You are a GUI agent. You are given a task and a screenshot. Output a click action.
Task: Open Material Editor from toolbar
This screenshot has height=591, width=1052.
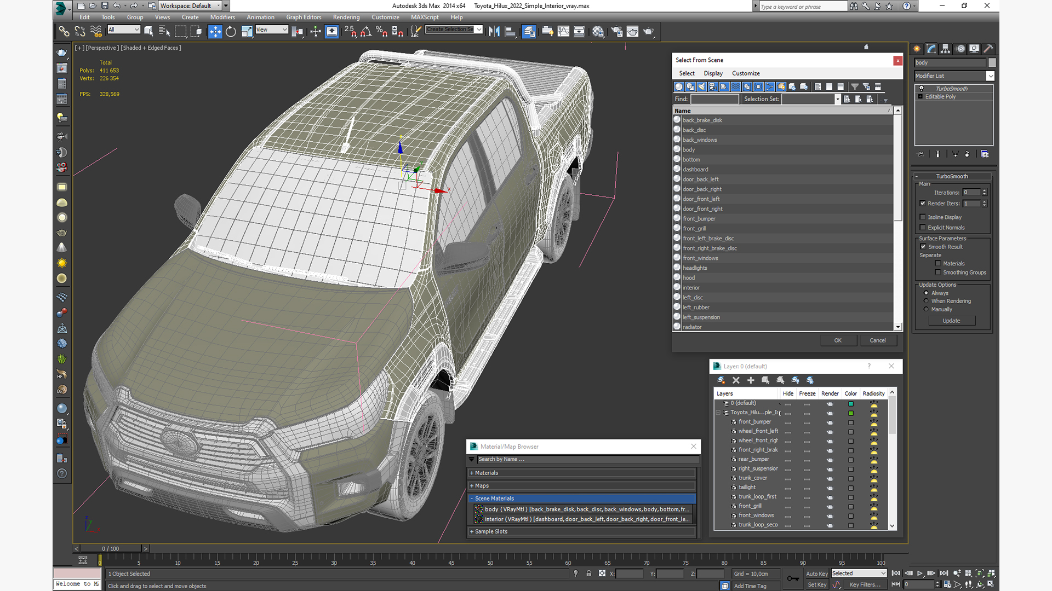click(x=598, y=32)
